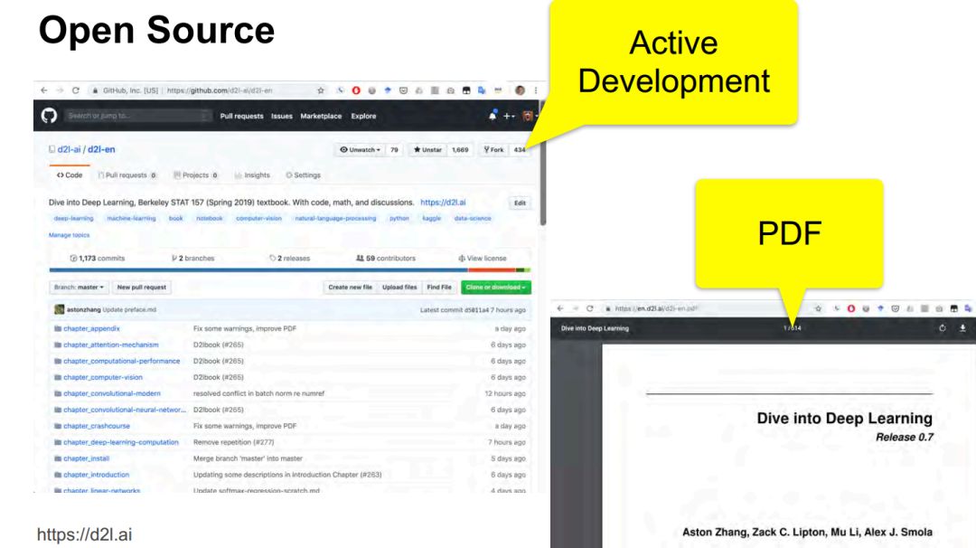Click the astonzhang commit author
Image resolution: width=976 pixels, height=548 pixels.
[x=83, y=309]
